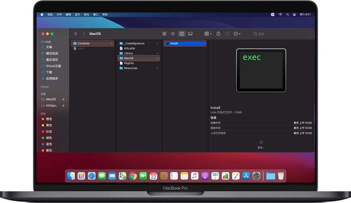Toggle column view in the toolbar

[182, 34]
